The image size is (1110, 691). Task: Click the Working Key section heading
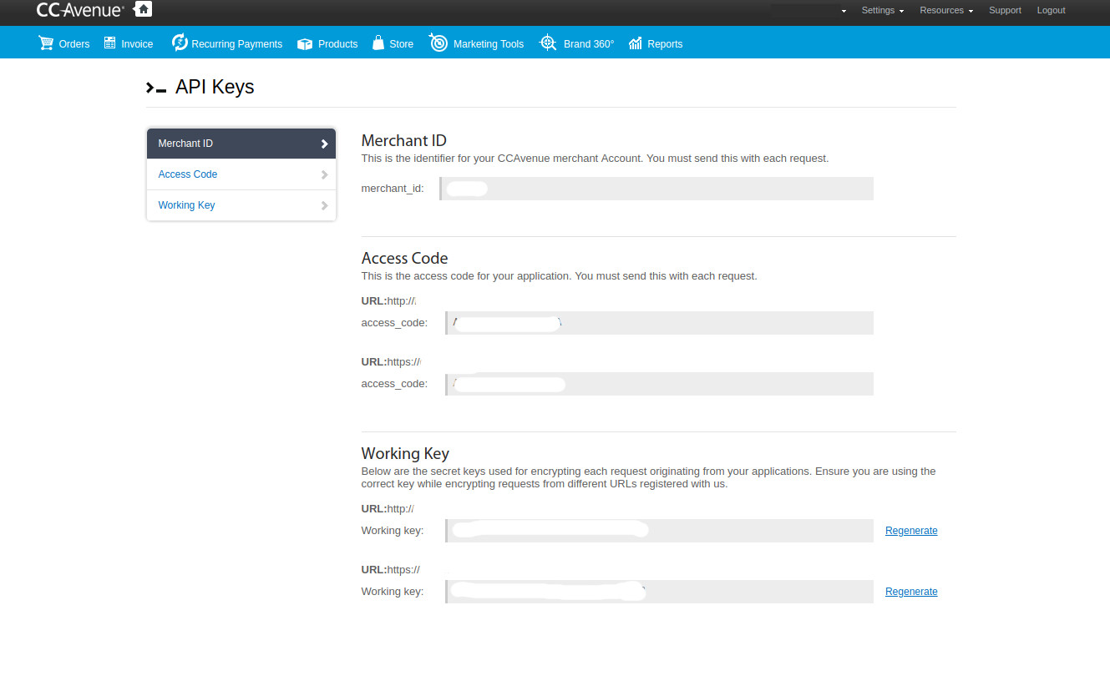pyautogui.click(x=405, y=454)
